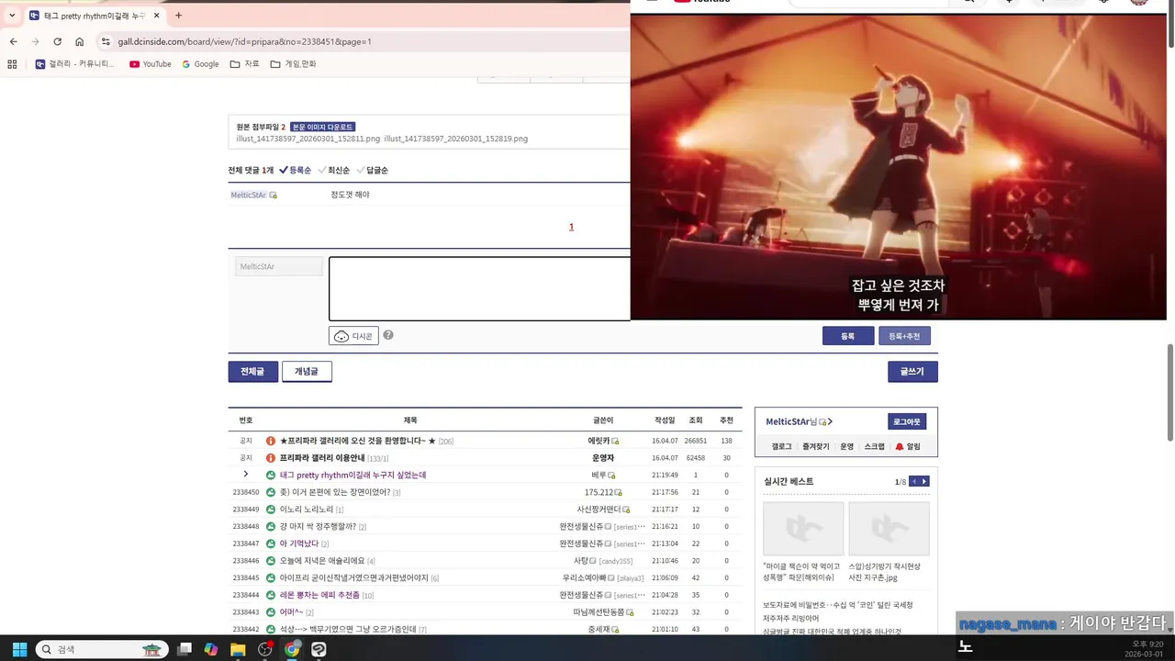Sort comments by 최신순
Image resolution: width=1175 pixels, height=661 pixels.
(333, 170)
